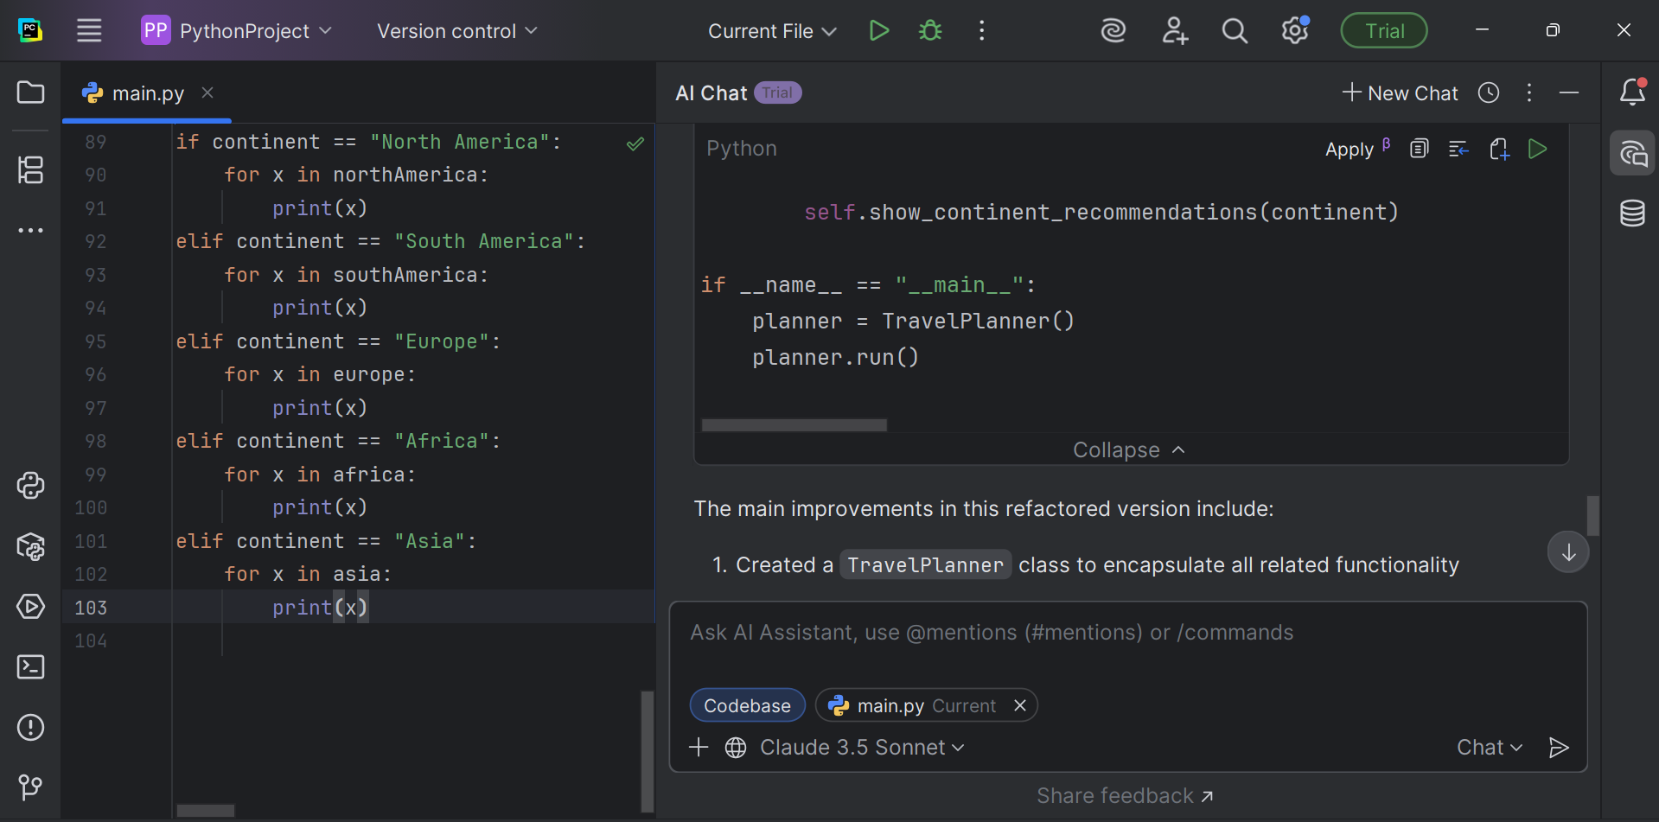Open the Database tool window

coord(1632,213)
